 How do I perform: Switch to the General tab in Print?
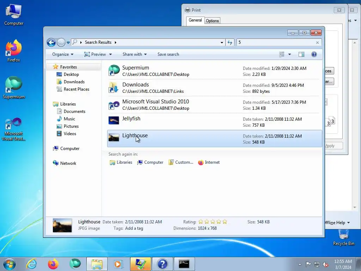(195, 20)
